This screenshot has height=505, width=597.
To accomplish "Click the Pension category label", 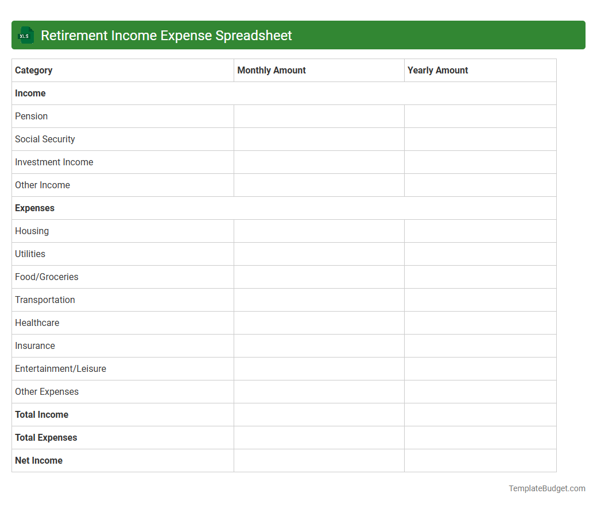I will (x=32, y=116).
